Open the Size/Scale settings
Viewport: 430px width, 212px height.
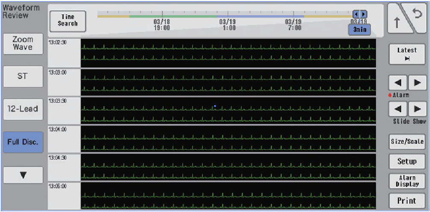point(407,141)
